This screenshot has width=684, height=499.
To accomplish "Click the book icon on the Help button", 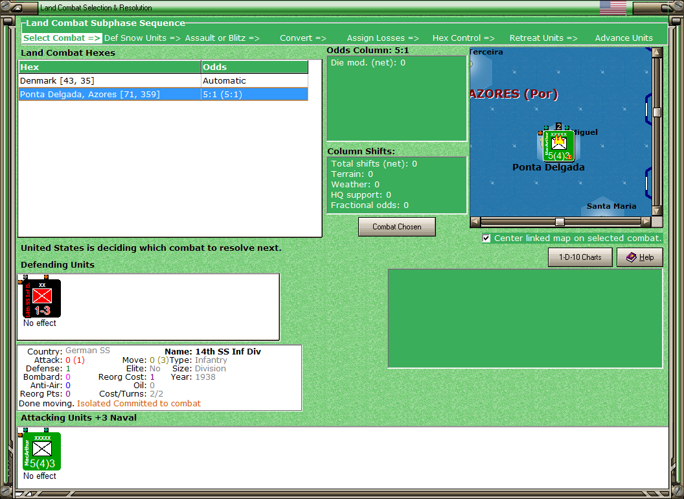I will (632, 257).
